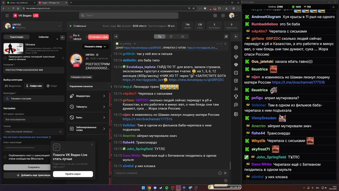Screen dimensions: 339x191
Task: Switch to the Трансляции tab
Action: [x=16, y=37]
